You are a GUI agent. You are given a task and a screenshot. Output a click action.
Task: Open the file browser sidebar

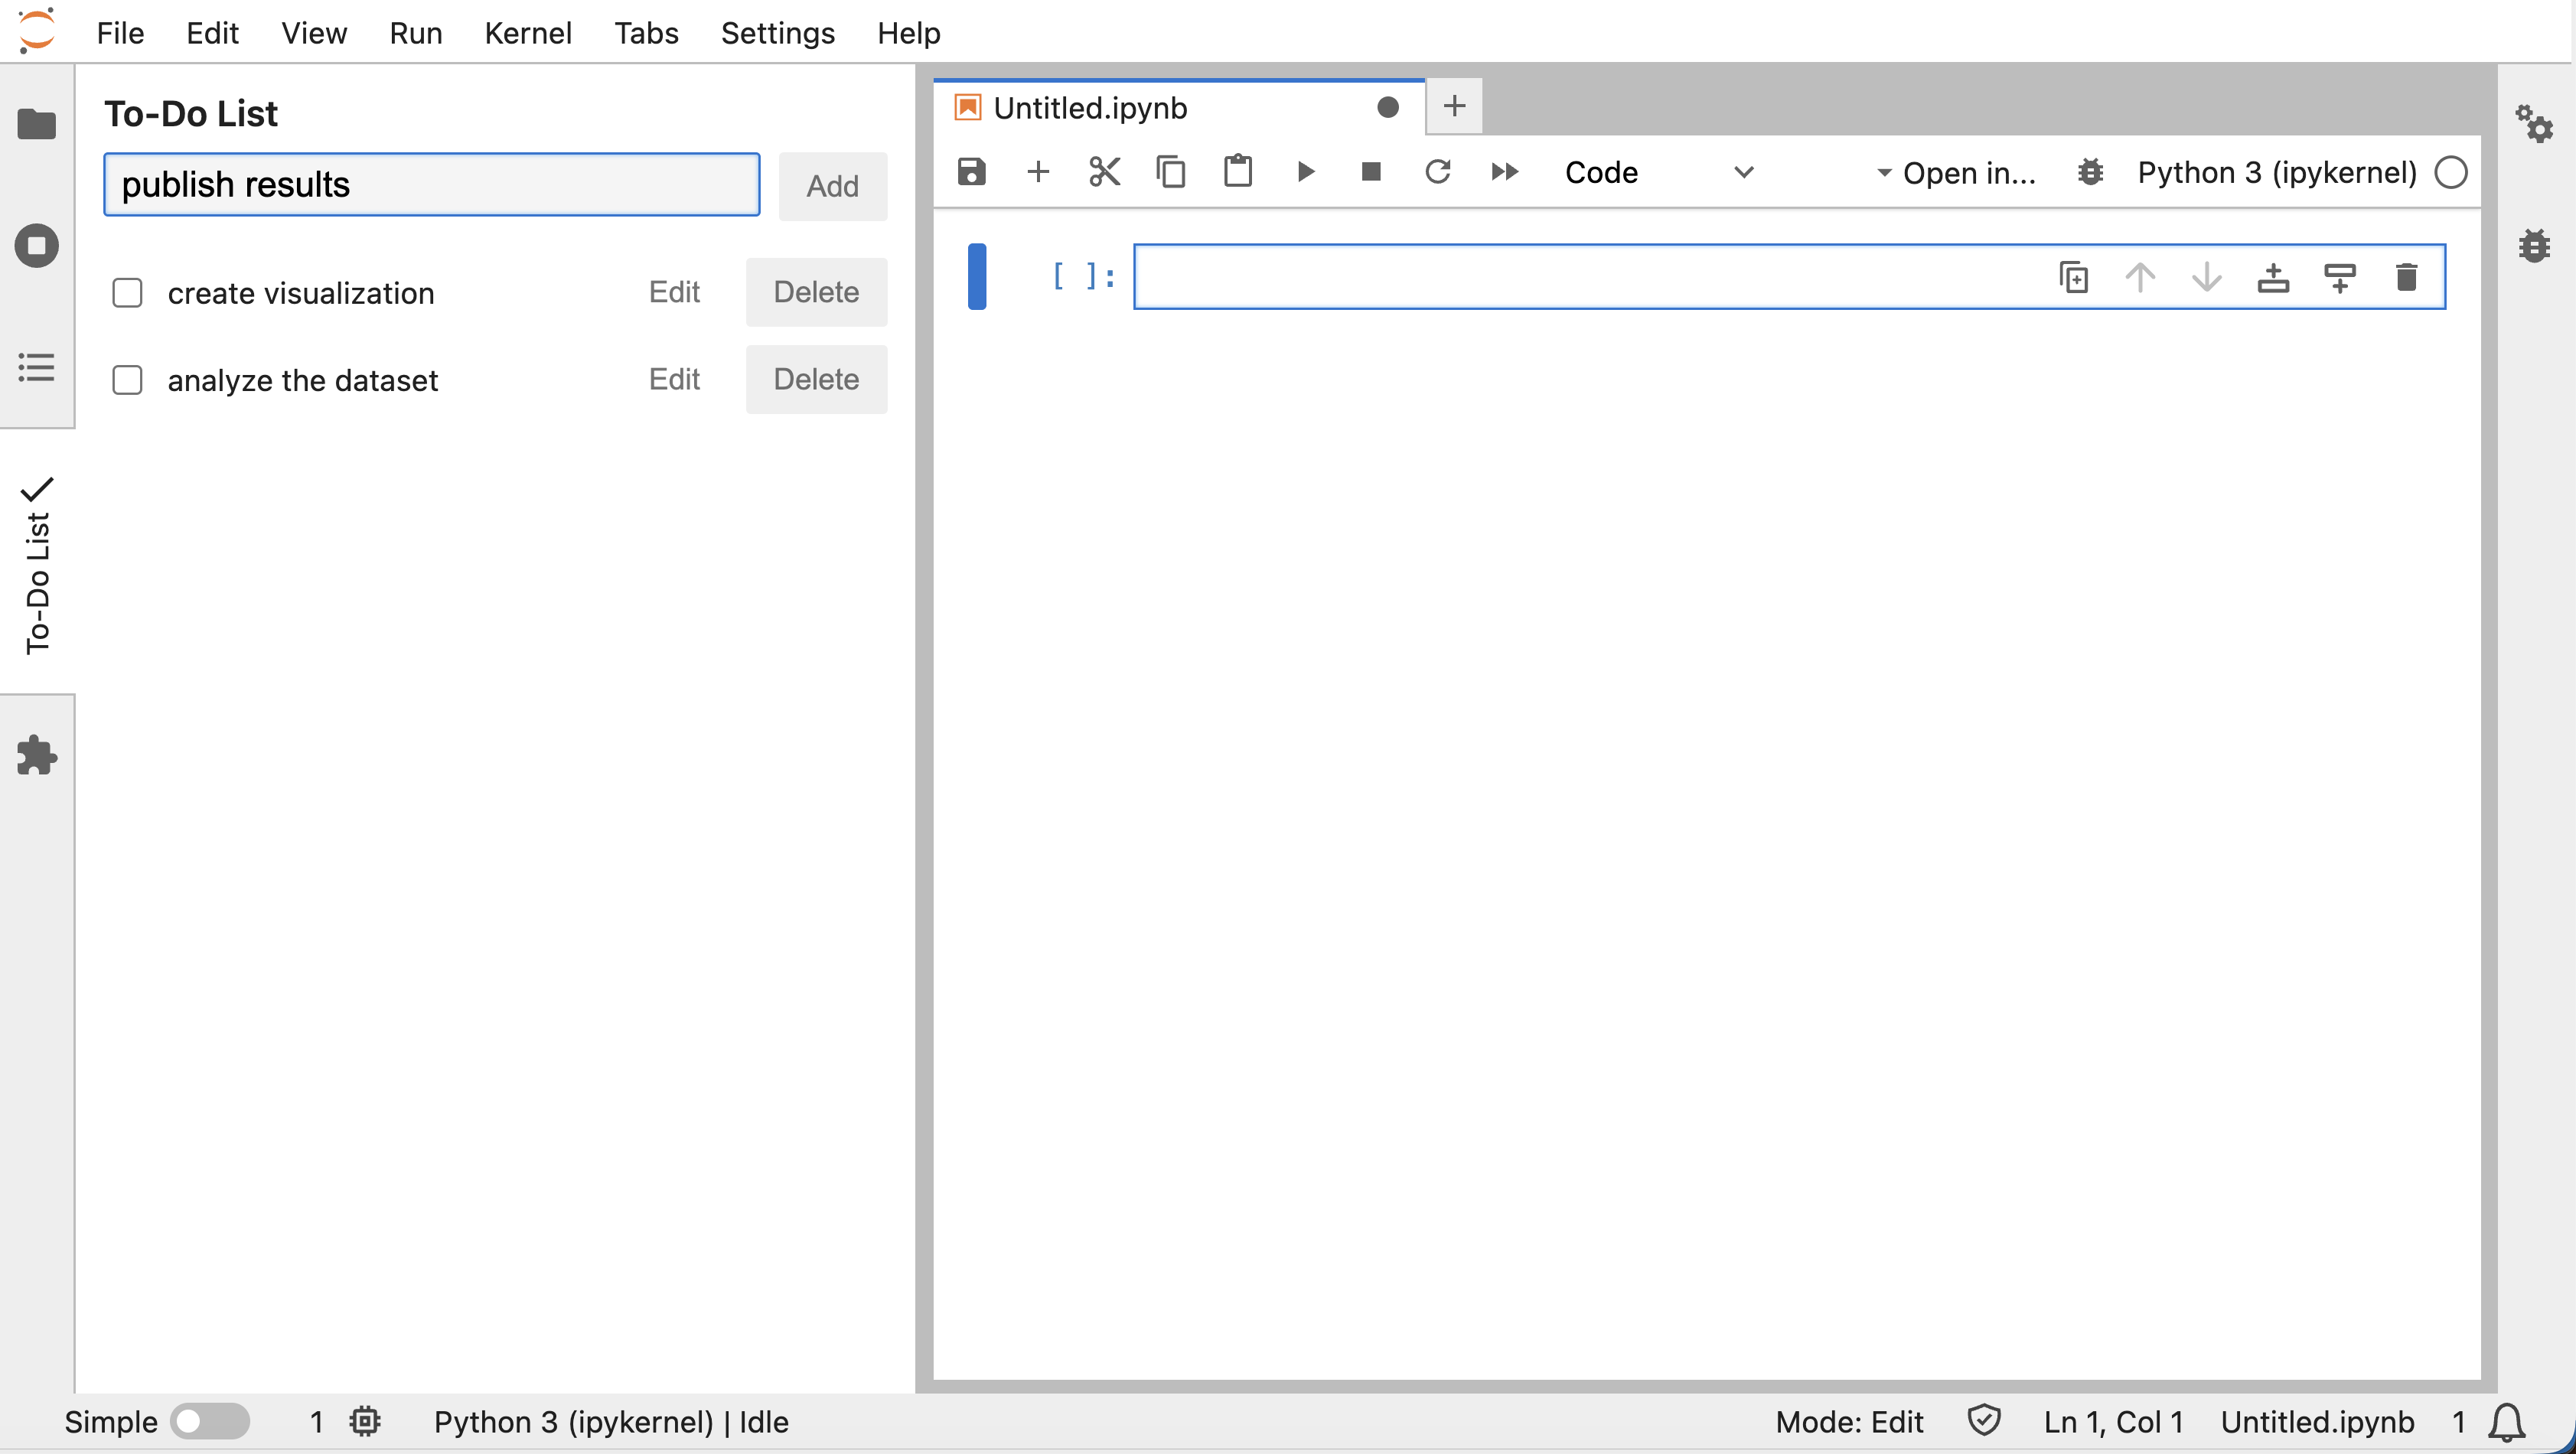click(37, 124)
